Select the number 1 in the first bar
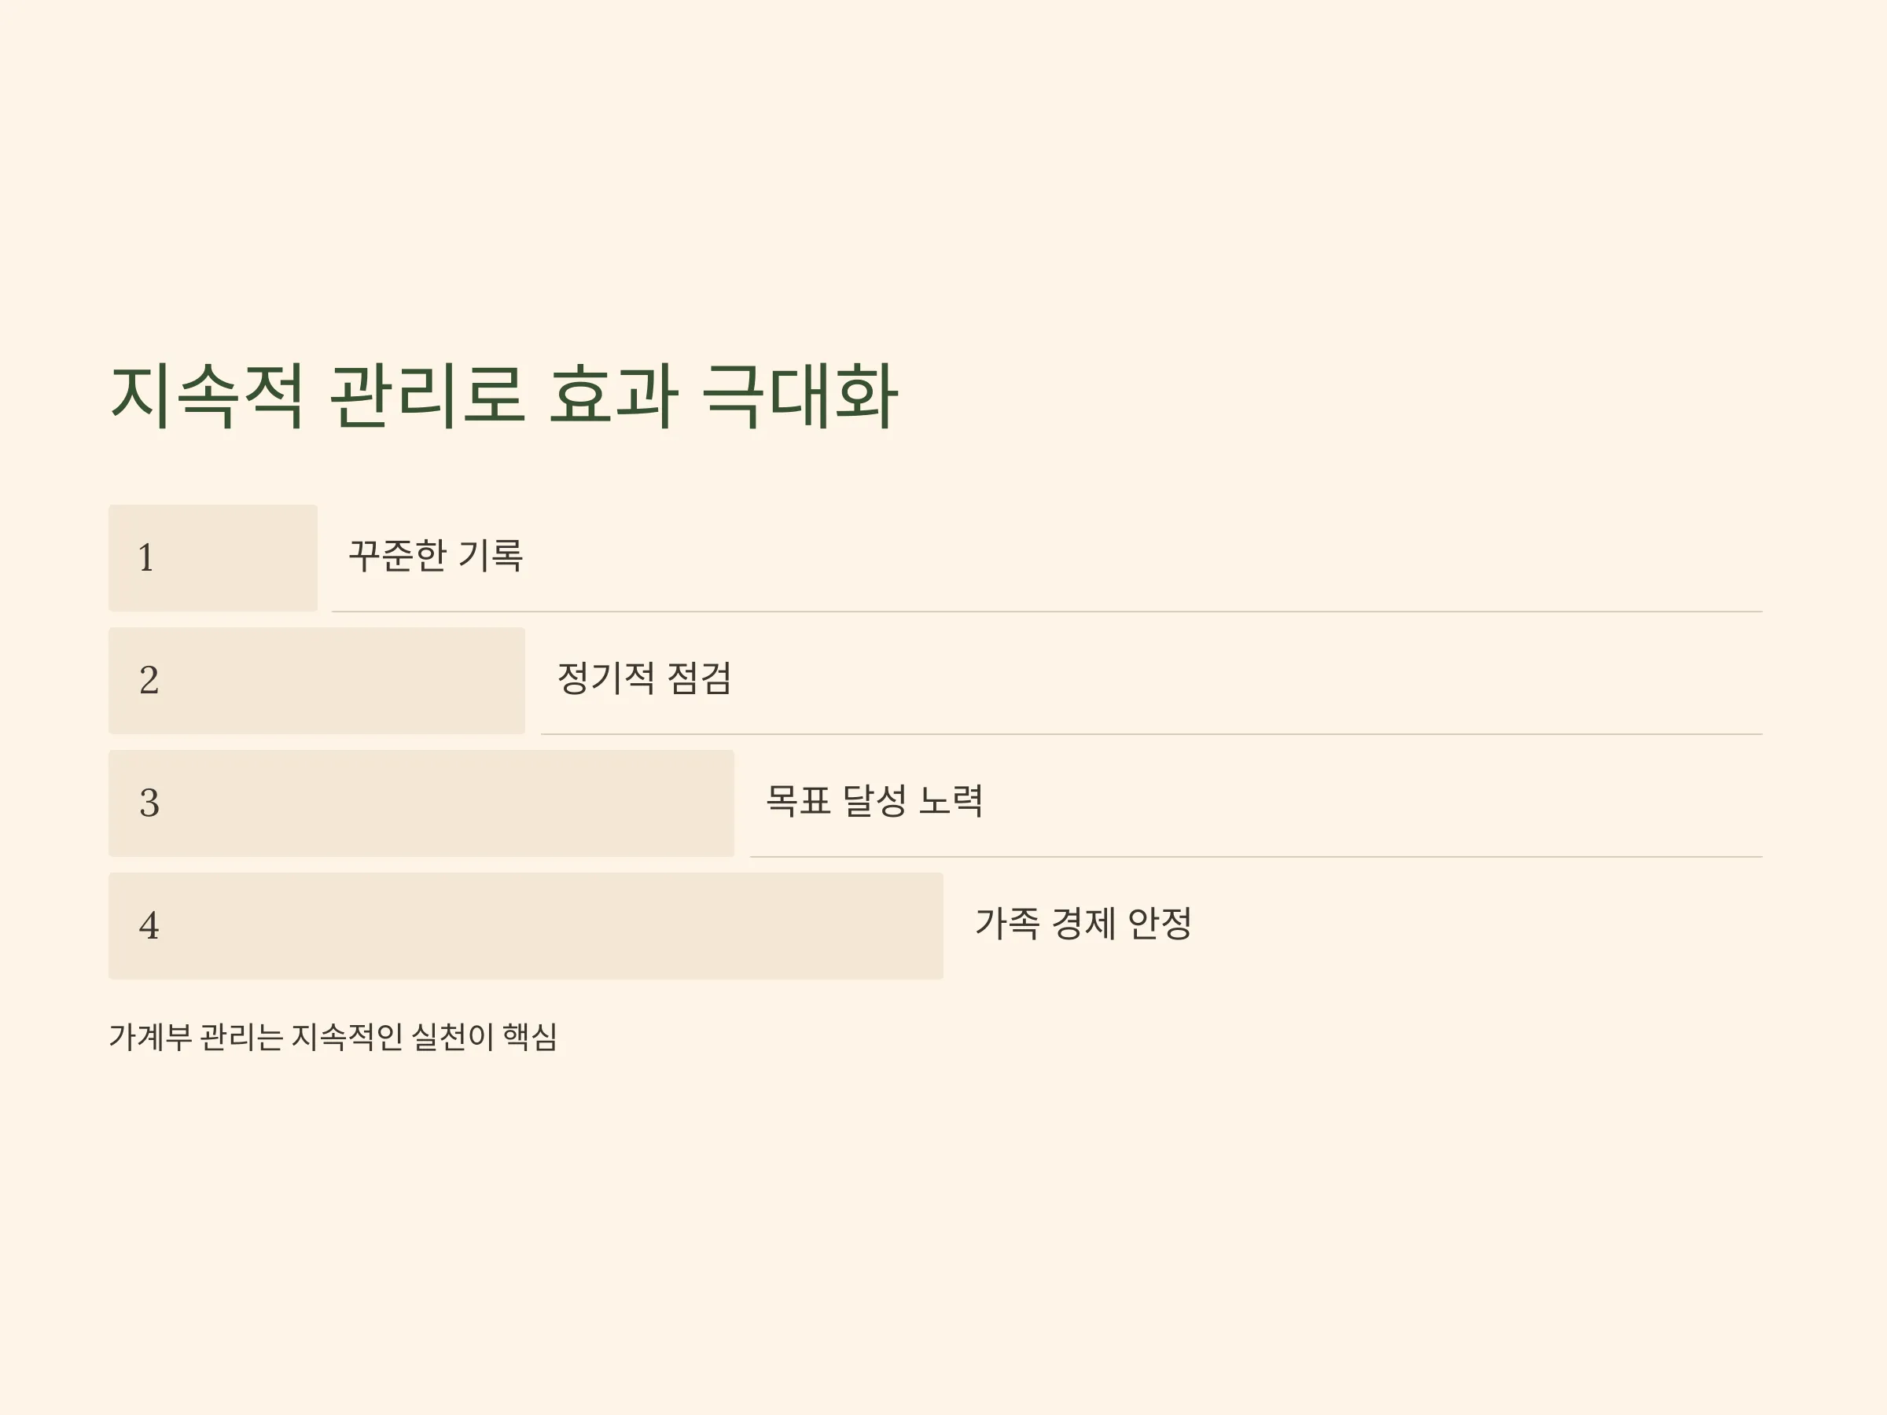Image resolution: width=1887 pixels, height=1415 pixels. pos(146,558)
